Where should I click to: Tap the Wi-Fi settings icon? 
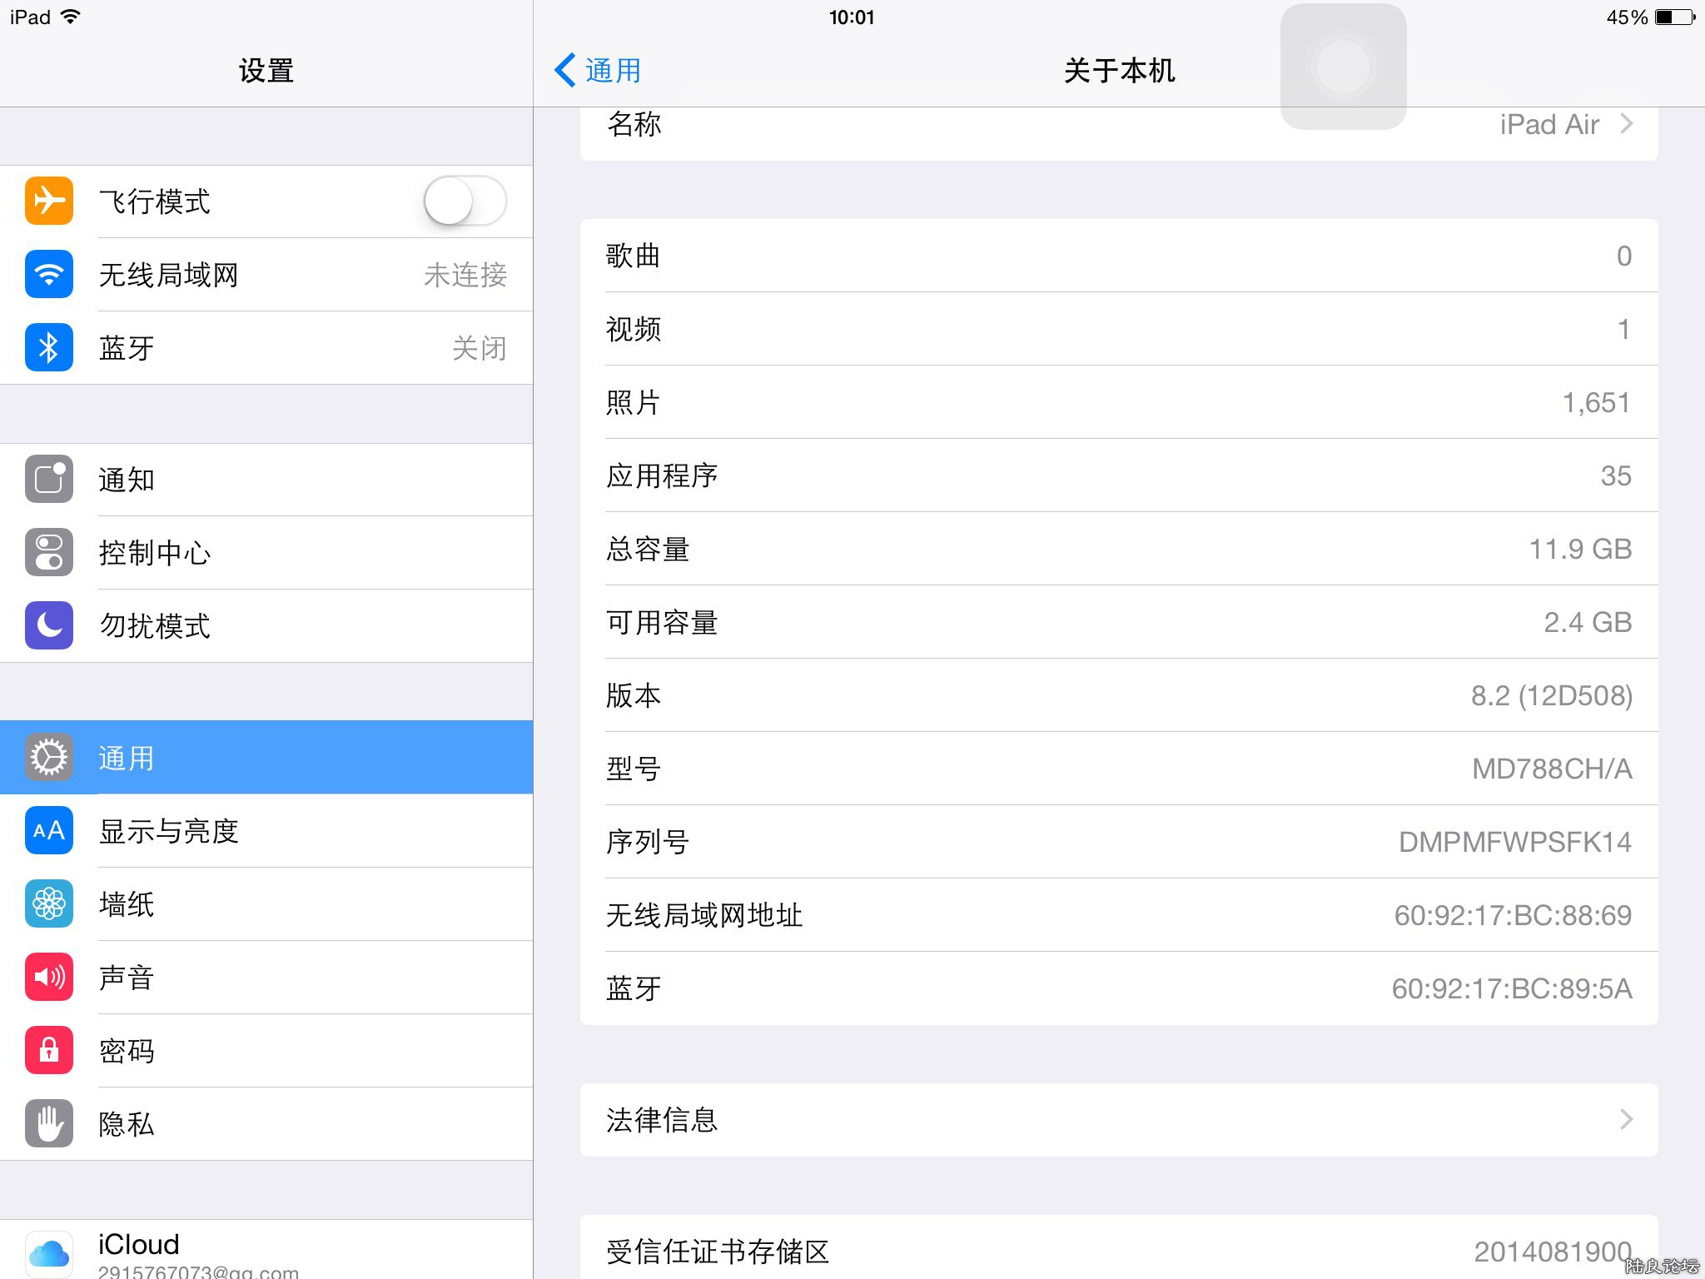coord(49,274)
